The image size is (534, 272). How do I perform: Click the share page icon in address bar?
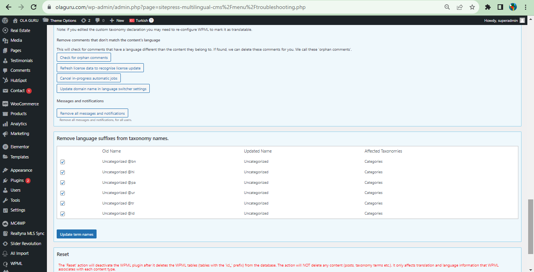click(460, 7)
